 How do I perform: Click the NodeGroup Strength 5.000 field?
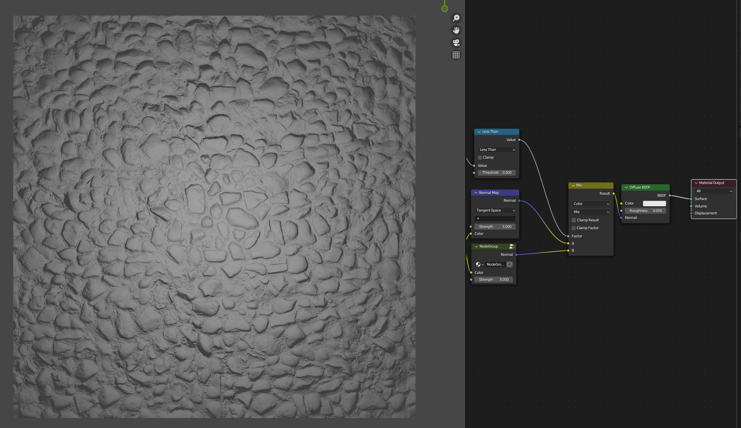tap(493, 280)
